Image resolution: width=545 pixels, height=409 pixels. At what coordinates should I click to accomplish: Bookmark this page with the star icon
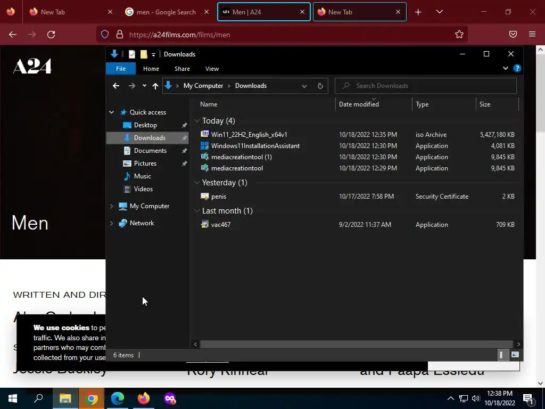459,34
